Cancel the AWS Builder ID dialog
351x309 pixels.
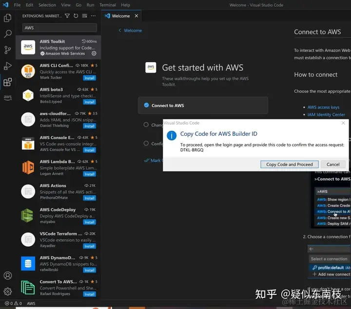[x=333, y=164]
